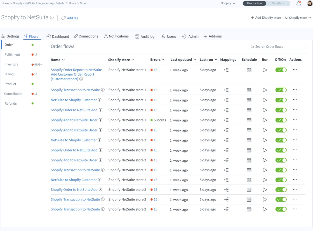Run the Shopify Order Report to NetSuite flow
This screenshot has width=313, height=231.
(265, 70)
